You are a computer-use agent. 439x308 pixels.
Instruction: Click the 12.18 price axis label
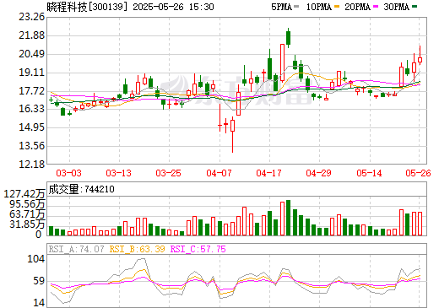tap(31, 164)
